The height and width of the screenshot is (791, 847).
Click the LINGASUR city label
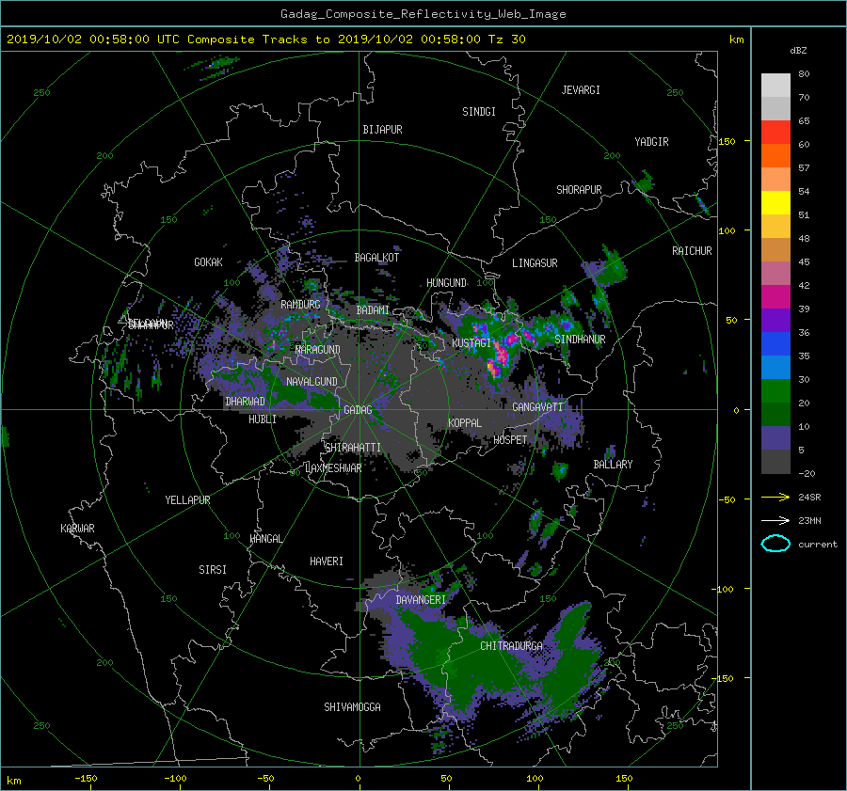coord(535,263)
